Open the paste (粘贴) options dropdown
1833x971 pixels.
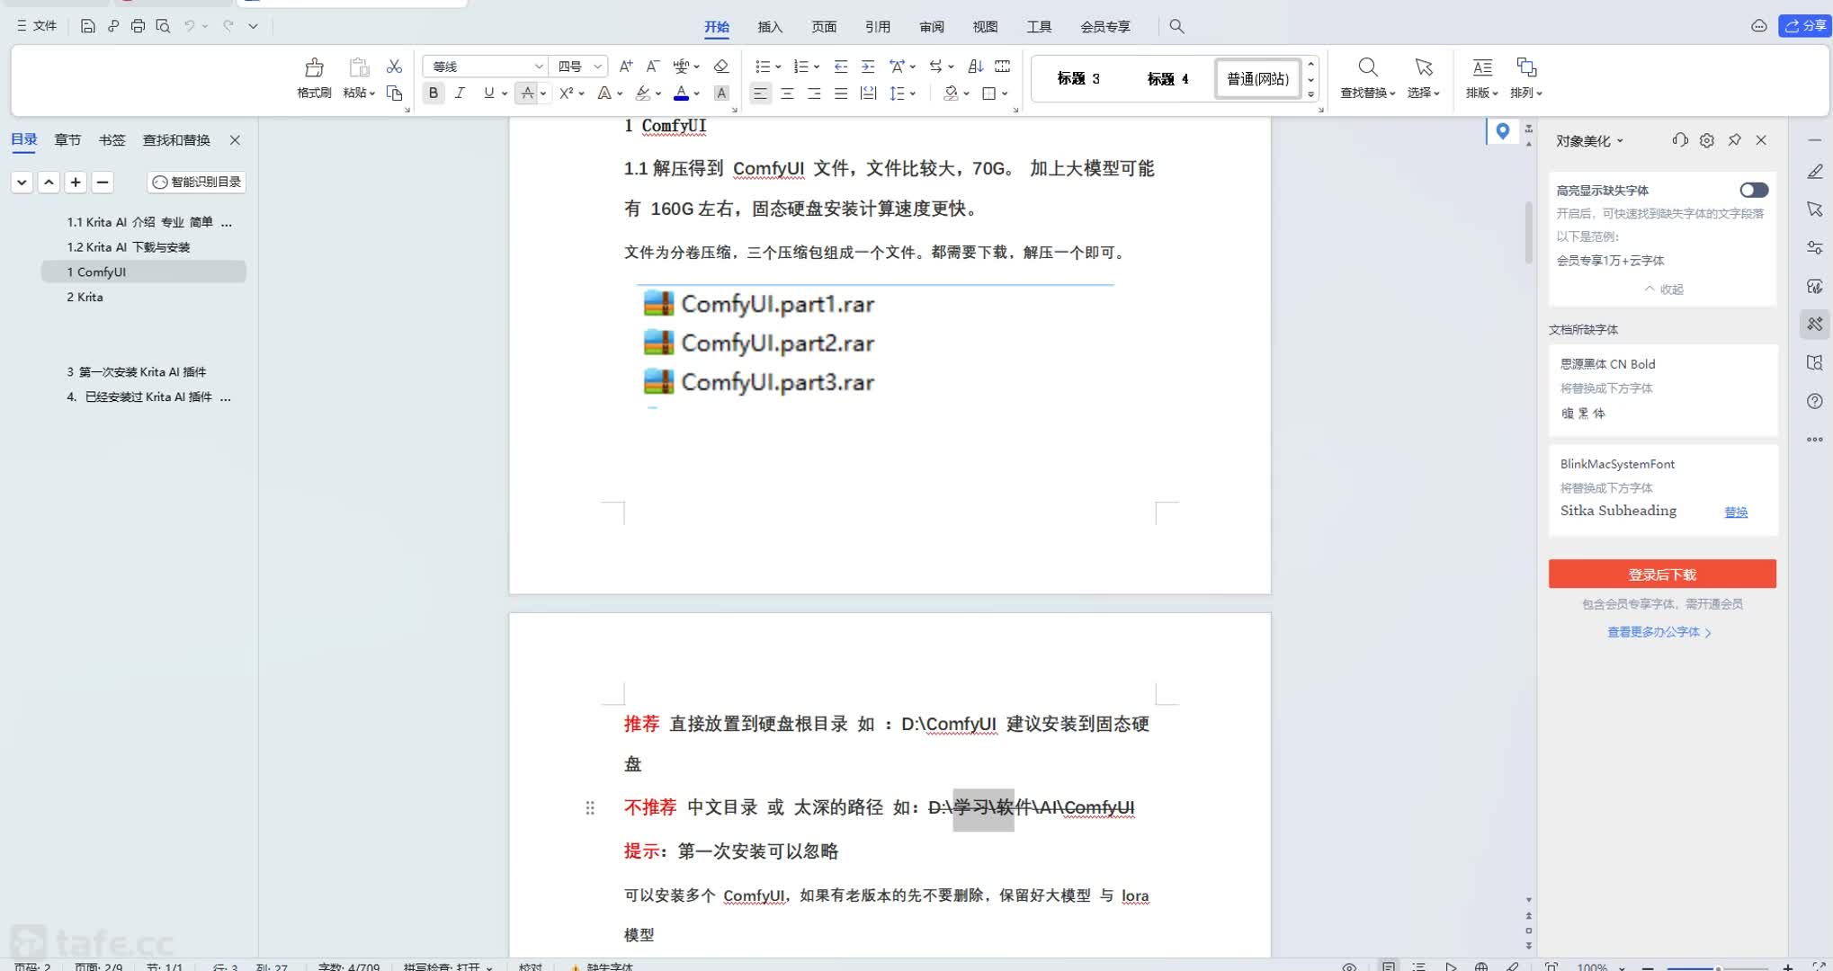[359, 93]
